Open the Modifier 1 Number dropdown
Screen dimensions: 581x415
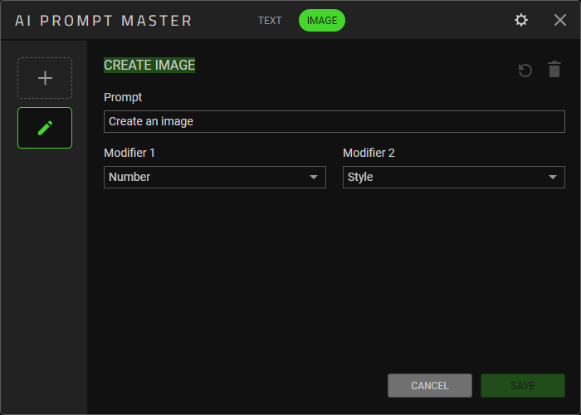[215, 177]
